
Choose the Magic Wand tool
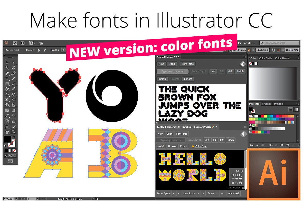(x=7, y=68)
